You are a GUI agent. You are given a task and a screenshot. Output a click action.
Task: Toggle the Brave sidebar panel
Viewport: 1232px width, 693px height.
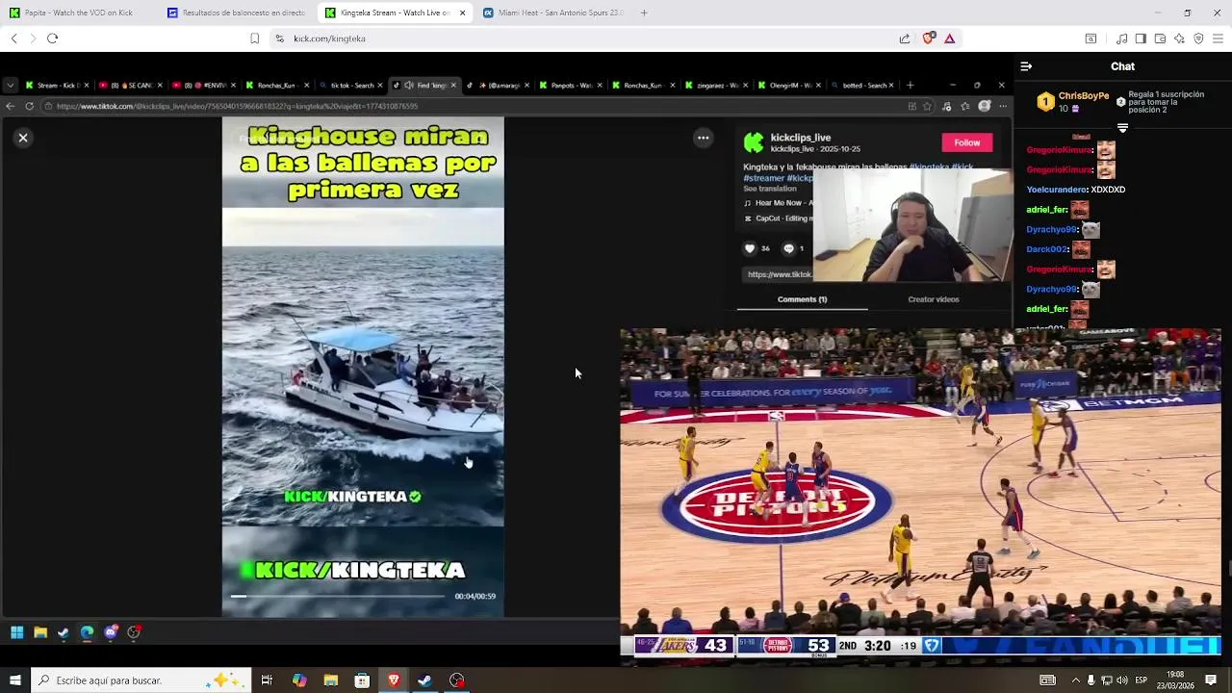point(1141,38)
